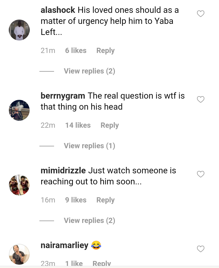The width and height of the screenshot is (219, 268).
Task: View mimidrizzle's profile picture
Action: tap(19, 185)
